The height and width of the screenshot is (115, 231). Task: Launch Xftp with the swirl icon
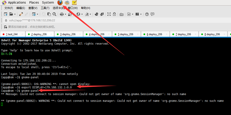click(96, 14)
